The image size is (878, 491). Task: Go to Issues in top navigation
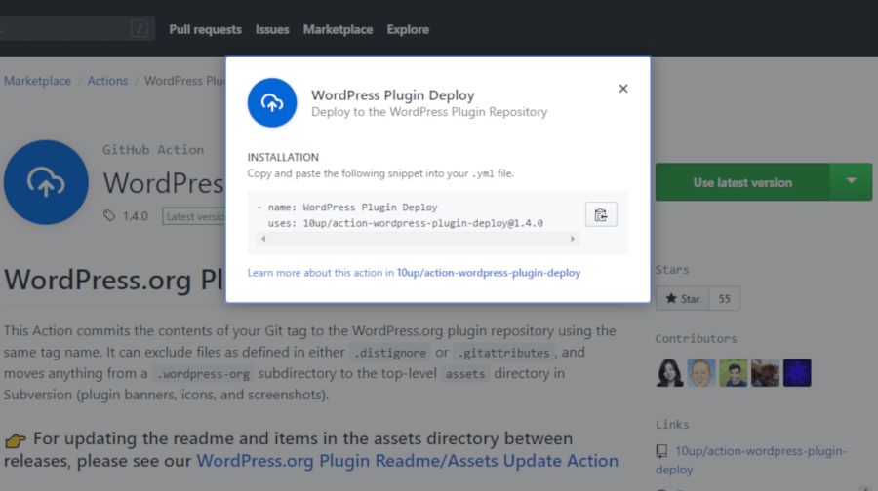272,30
